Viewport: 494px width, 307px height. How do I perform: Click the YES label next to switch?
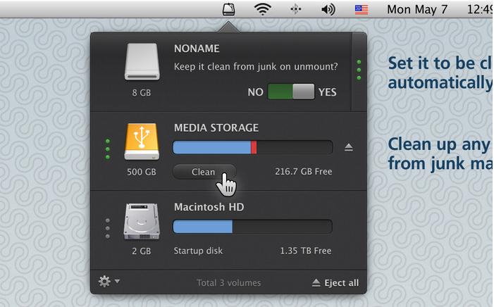328,92
